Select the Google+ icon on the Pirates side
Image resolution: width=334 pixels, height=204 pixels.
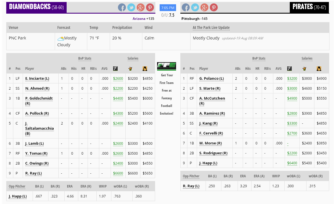pos(204,7)
